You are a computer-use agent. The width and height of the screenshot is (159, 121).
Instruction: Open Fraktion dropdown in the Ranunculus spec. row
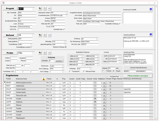pos(53,96)
